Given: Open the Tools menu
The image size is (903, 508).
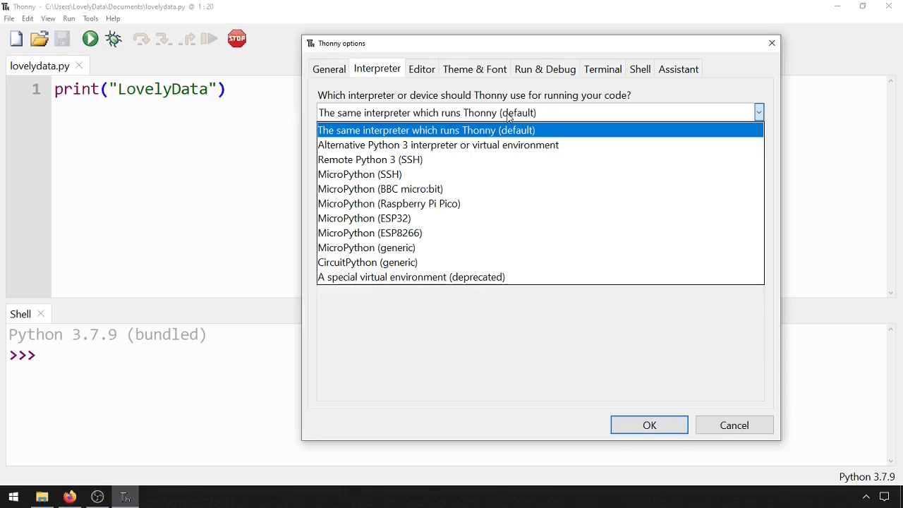Looking at the screenshot, I should tap(90, 18).
